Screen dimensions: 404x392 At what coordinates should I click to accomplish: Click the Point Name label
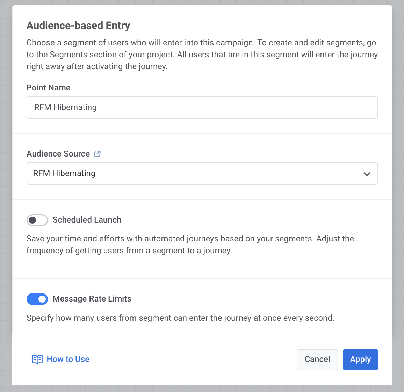(x=48, y=88)
